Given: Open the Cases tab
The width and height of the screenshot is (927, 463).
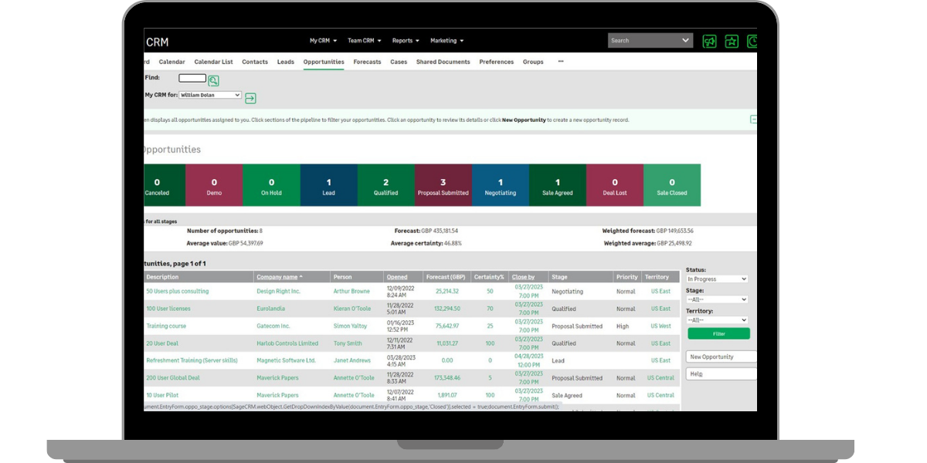Looking at the screenshot, I should pyautogui.click(x=399, y=62).
